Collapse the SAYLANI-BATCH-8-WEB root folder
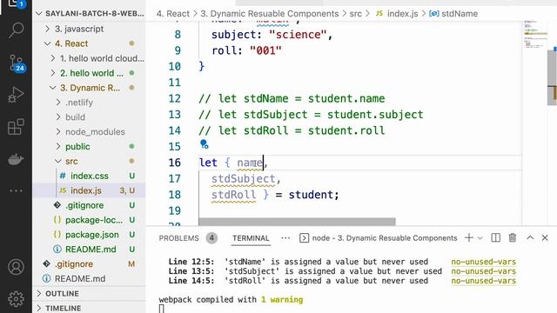Screen dimensions: 557x313 89,14
